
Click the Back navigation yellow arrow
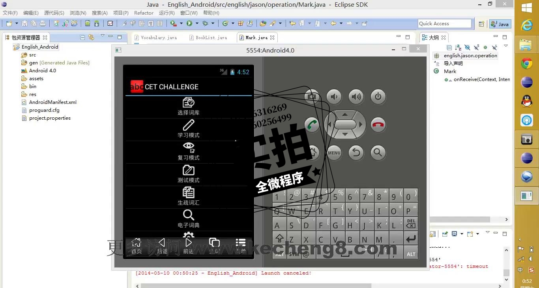click(x=333, y=23)
